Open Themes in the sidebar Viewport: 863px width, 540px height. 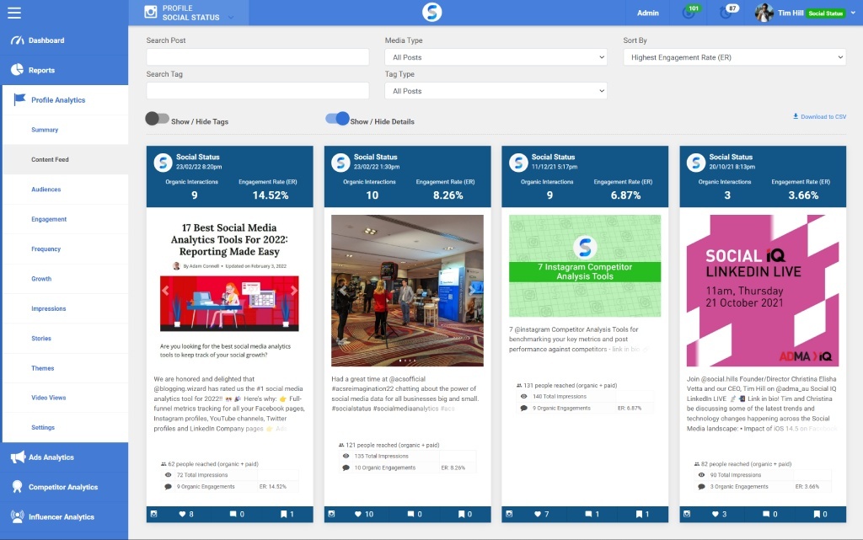(x=42, y=368)
